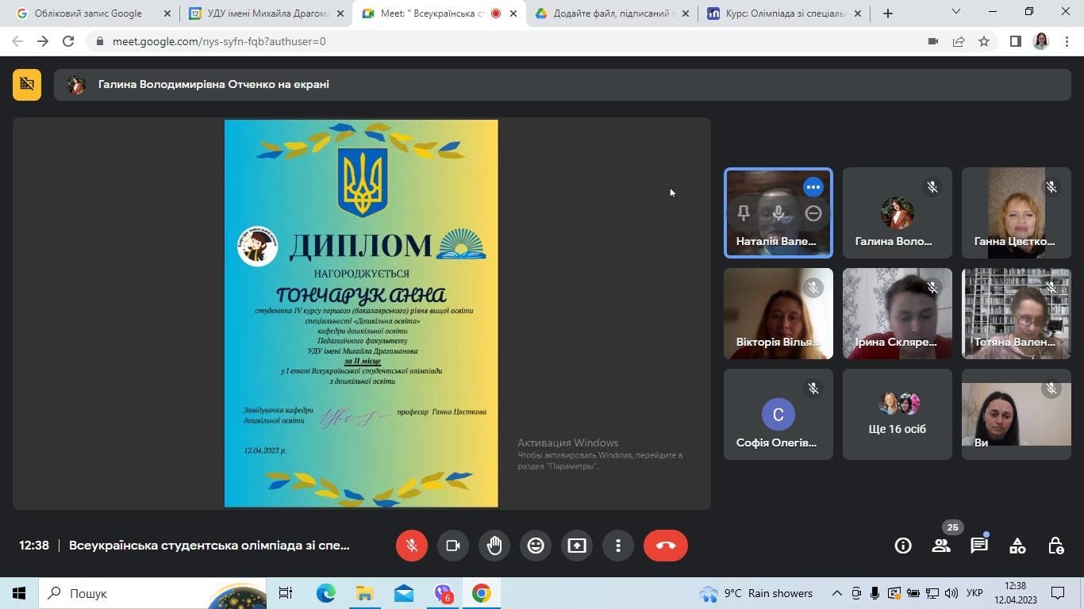Open the Rain showers weather widget

(756, 593)
